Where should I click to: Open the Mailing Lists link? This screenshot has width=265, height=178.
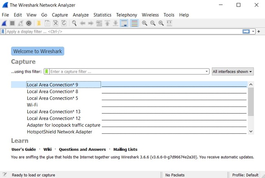click(x=125, y=149)
